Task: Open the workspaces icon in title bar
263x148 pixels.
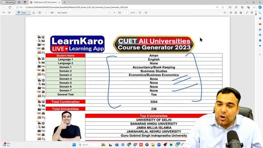Action: 19,2
